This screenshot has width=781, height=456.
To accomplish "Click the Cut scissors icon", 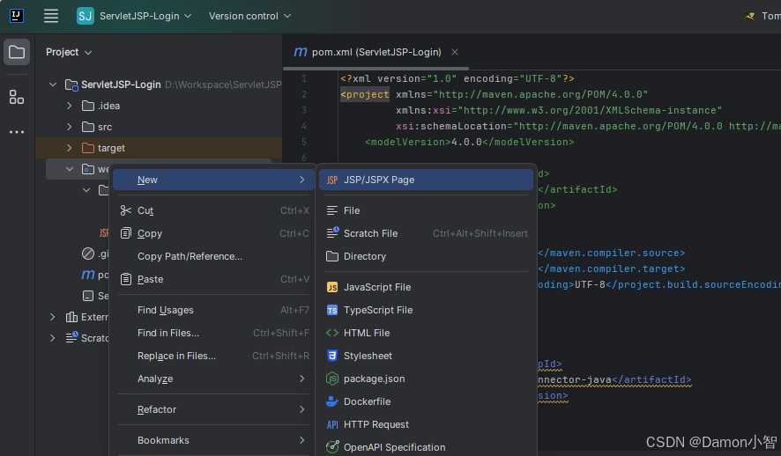I will [126, 211].
